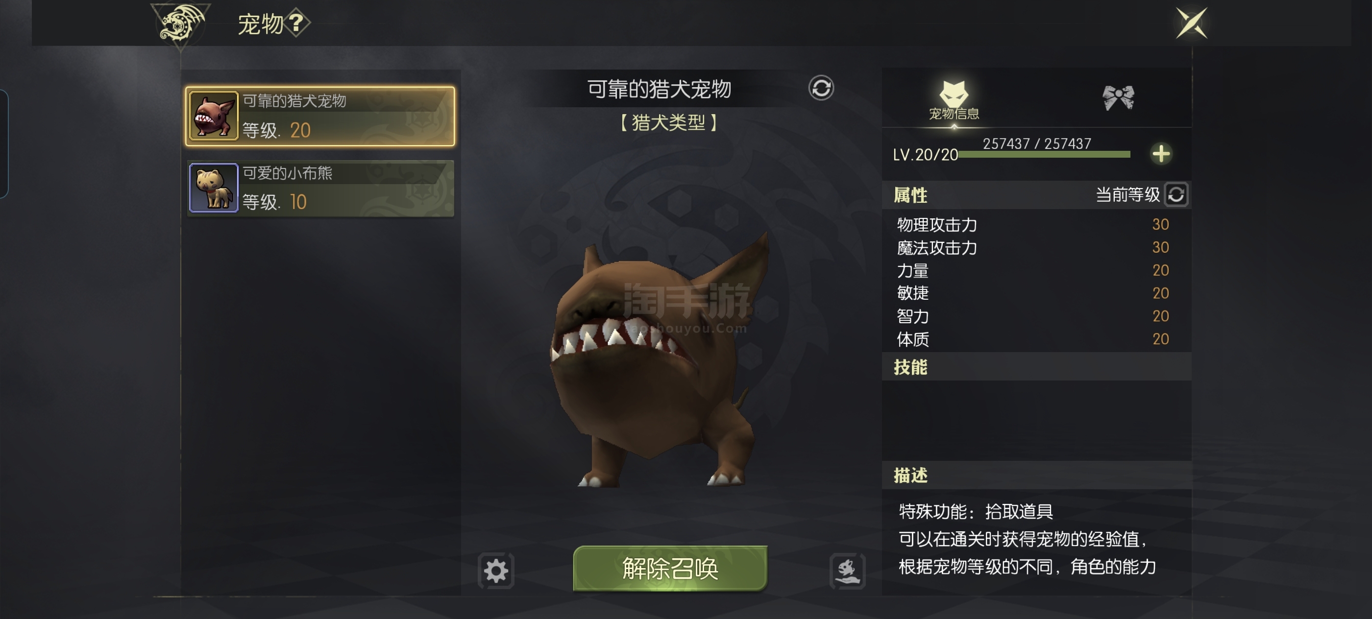This screenshot has height=619, width=1372.
Task: Expand the 技能 skills section
Action: (x=1036, y=367)
